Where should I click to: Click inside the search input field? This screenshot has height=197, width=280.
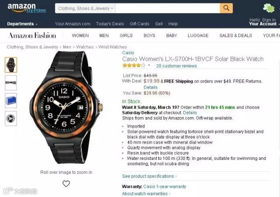click(168, 8)
